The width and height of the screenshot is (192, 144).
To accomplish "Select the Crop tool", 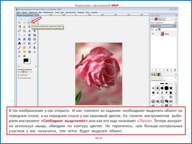I will pos(24,35).
